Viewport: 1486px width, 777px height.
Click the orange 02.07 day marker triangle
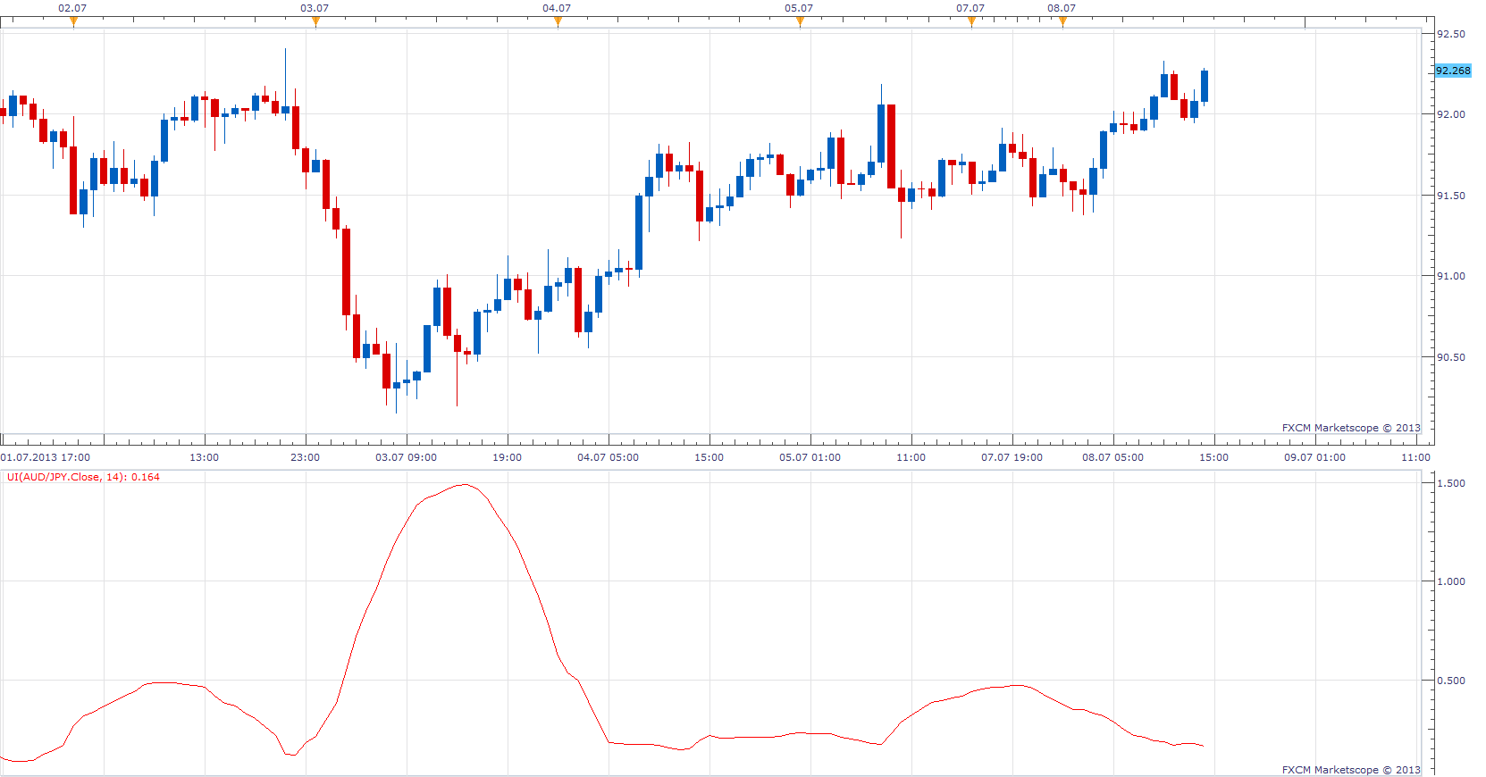click(x=73, y=22)
